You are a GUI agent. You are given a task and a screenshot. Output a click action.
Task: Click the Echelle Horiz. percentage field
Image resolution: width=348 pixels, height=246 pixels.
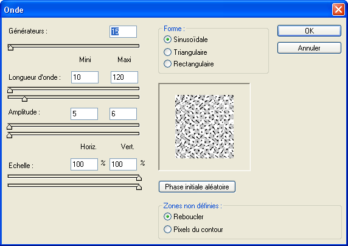pos(84,164)
